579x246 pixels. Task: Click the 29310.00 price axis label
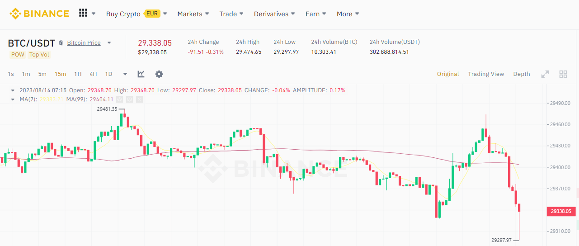click(x=560, y=231)
